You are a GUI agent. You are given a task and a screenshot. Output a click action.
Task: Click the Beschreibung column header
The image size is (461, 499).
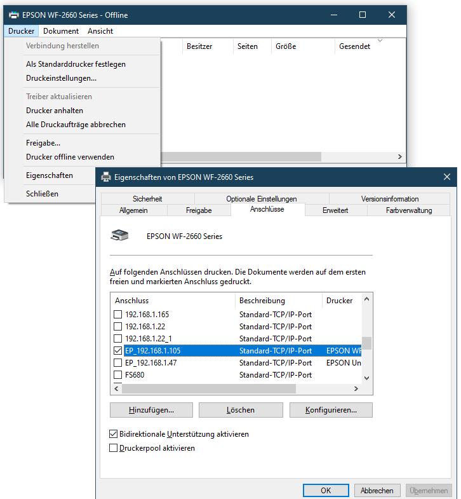coord(279,301)
